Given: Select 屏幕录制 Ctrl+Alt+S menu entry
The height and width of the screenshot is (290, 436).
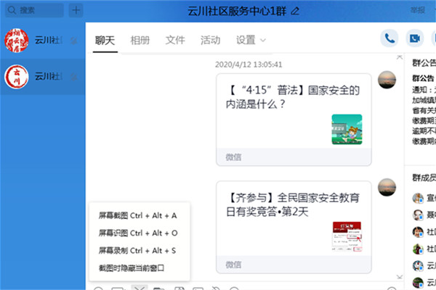Looking at the screenshot, I should (x=138, y=251).
